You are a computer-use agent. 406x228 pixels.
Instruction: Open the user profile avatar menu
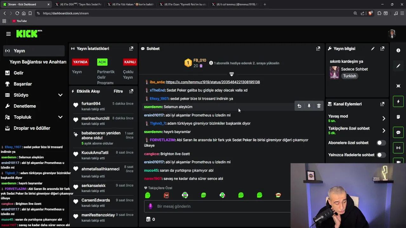[392, 34]
